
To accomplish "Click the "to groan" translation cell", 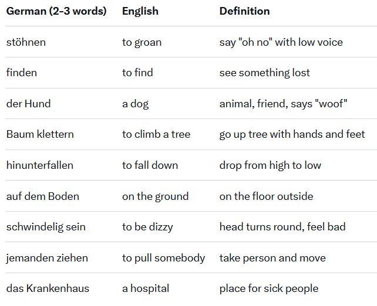I will [142, 42].
